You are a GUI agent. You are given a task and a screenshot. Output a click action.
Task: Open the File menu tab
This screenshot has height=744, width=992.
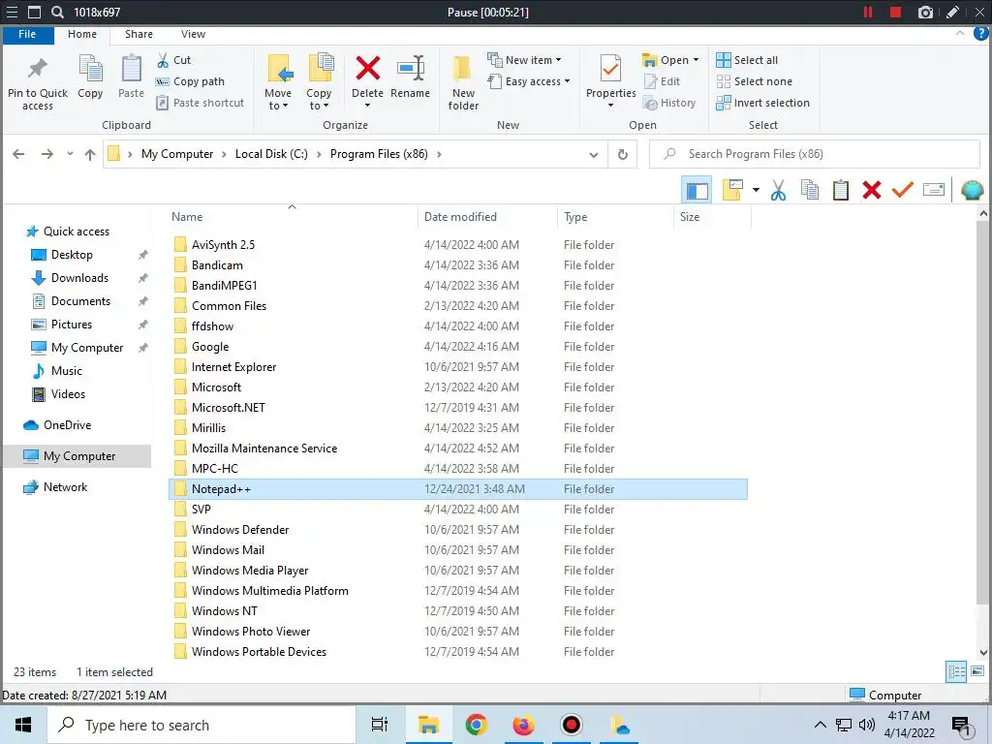click(27, 34)
